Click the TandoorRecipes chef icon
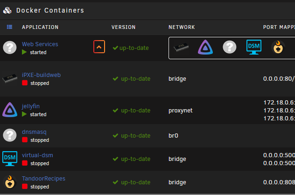295x195 pixels. click(x=10, y=182)
